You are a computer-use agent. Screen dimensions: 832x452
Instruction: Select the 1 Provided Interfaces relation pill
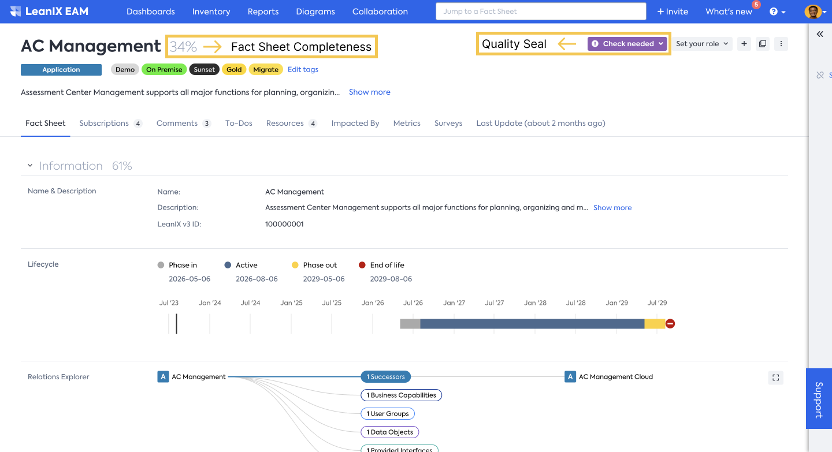[400, 449]
